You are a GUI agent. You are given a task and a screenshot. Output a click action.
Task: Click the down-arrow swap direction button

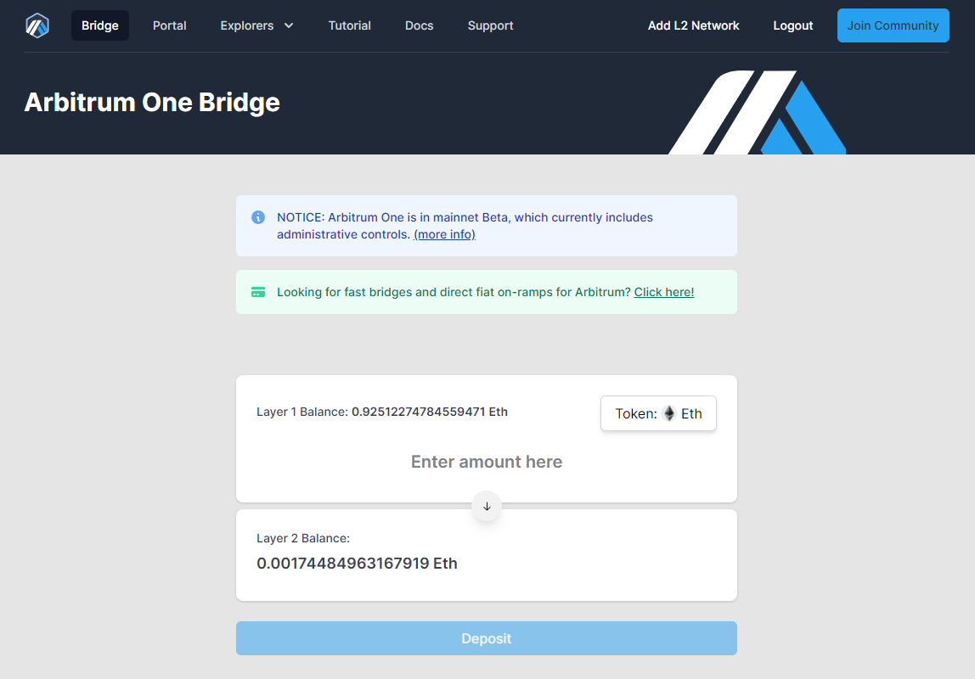[487, 507]
